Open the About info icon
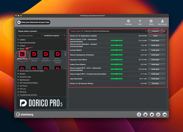183x132 pixels. click(151, 21)
